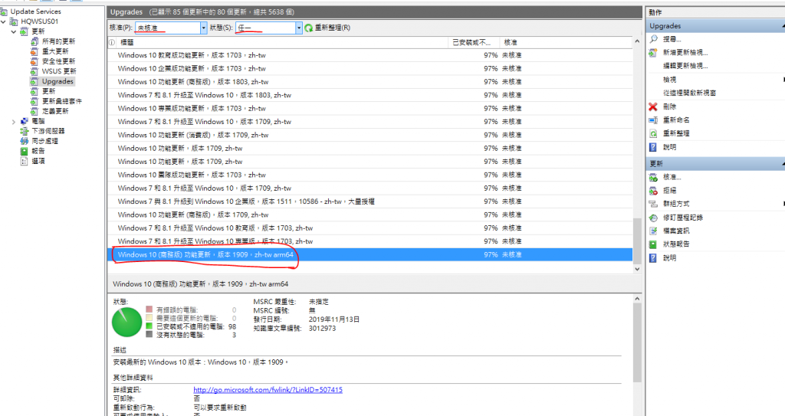This screenshot has height=416, width=785.
Task: Expand the 電腦 tree node
Action: pyautogui.click(x=14, y=121)
